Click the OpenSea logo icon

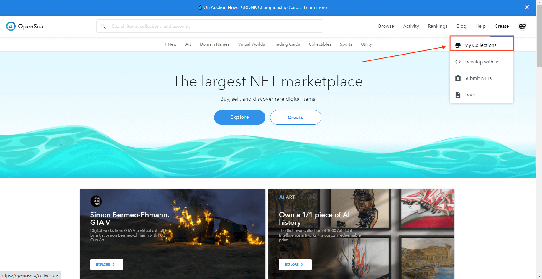click(x=11, y=26)
